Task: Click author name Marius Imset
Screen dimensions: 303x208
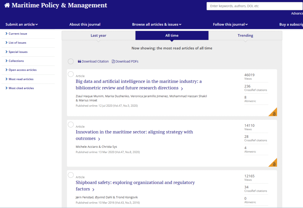Action: tap(88, 100)
